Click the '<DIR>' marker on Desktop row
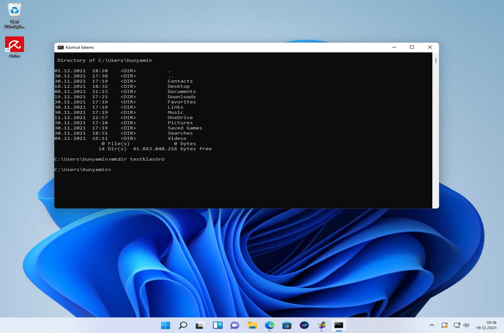504x333 pixels. (x=128, y=86)
